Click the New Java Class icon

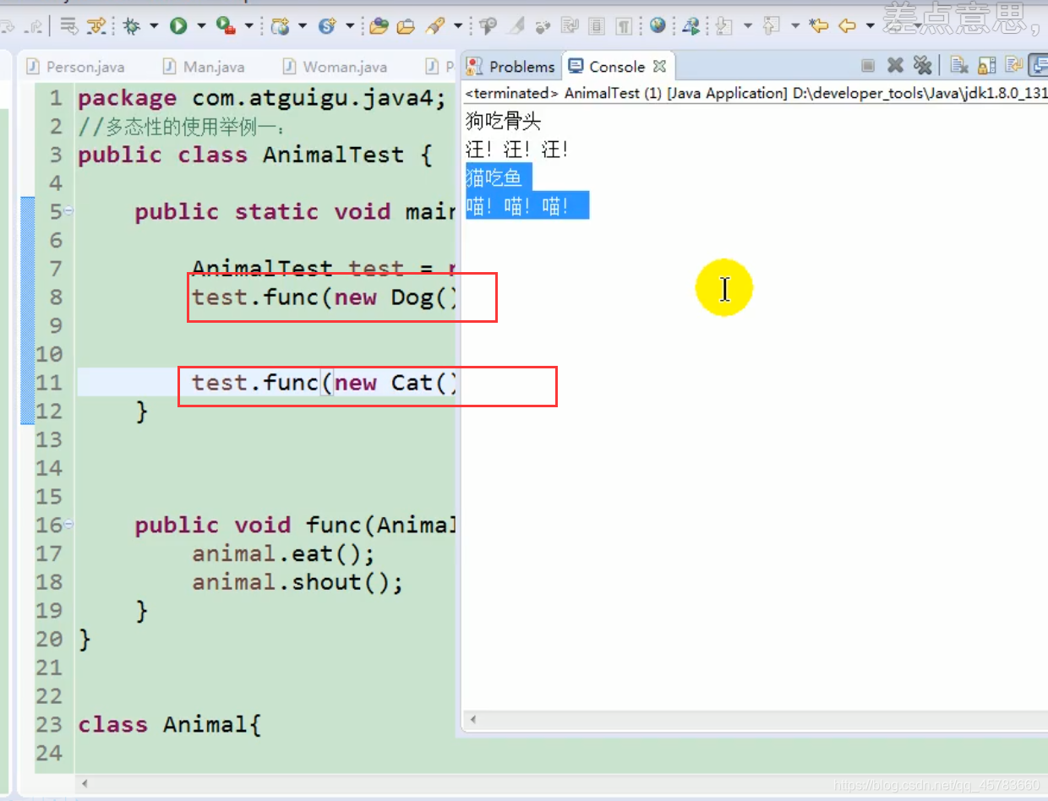[327, 26]
